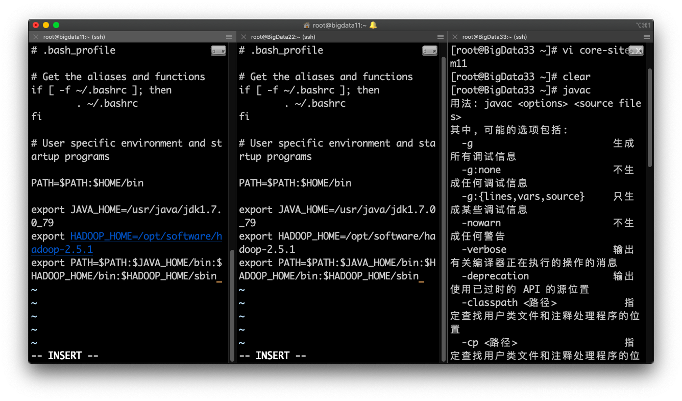Image resolution: width=682 pixels, height=401 pixels.
Task: Close the root@BigData22 pane with its X icon
Action: click(243, 37)
